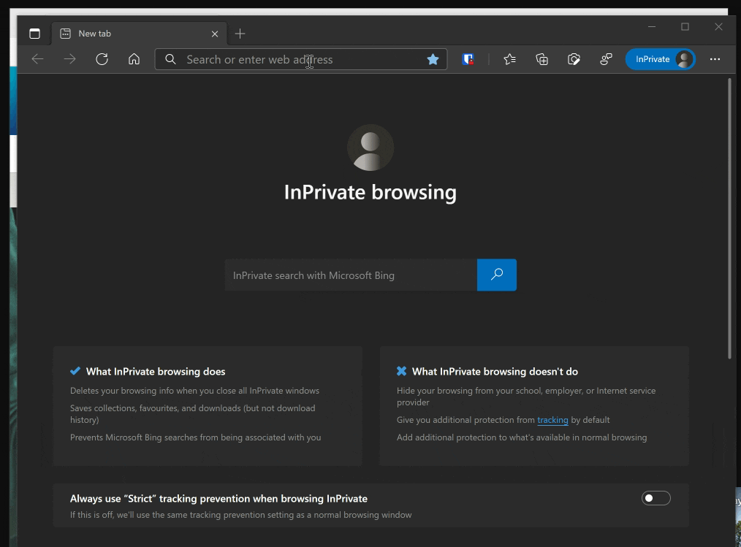Click the vertical page scrollbar
The height and width of the screenshot is (547, 741).
click(729, 219)
